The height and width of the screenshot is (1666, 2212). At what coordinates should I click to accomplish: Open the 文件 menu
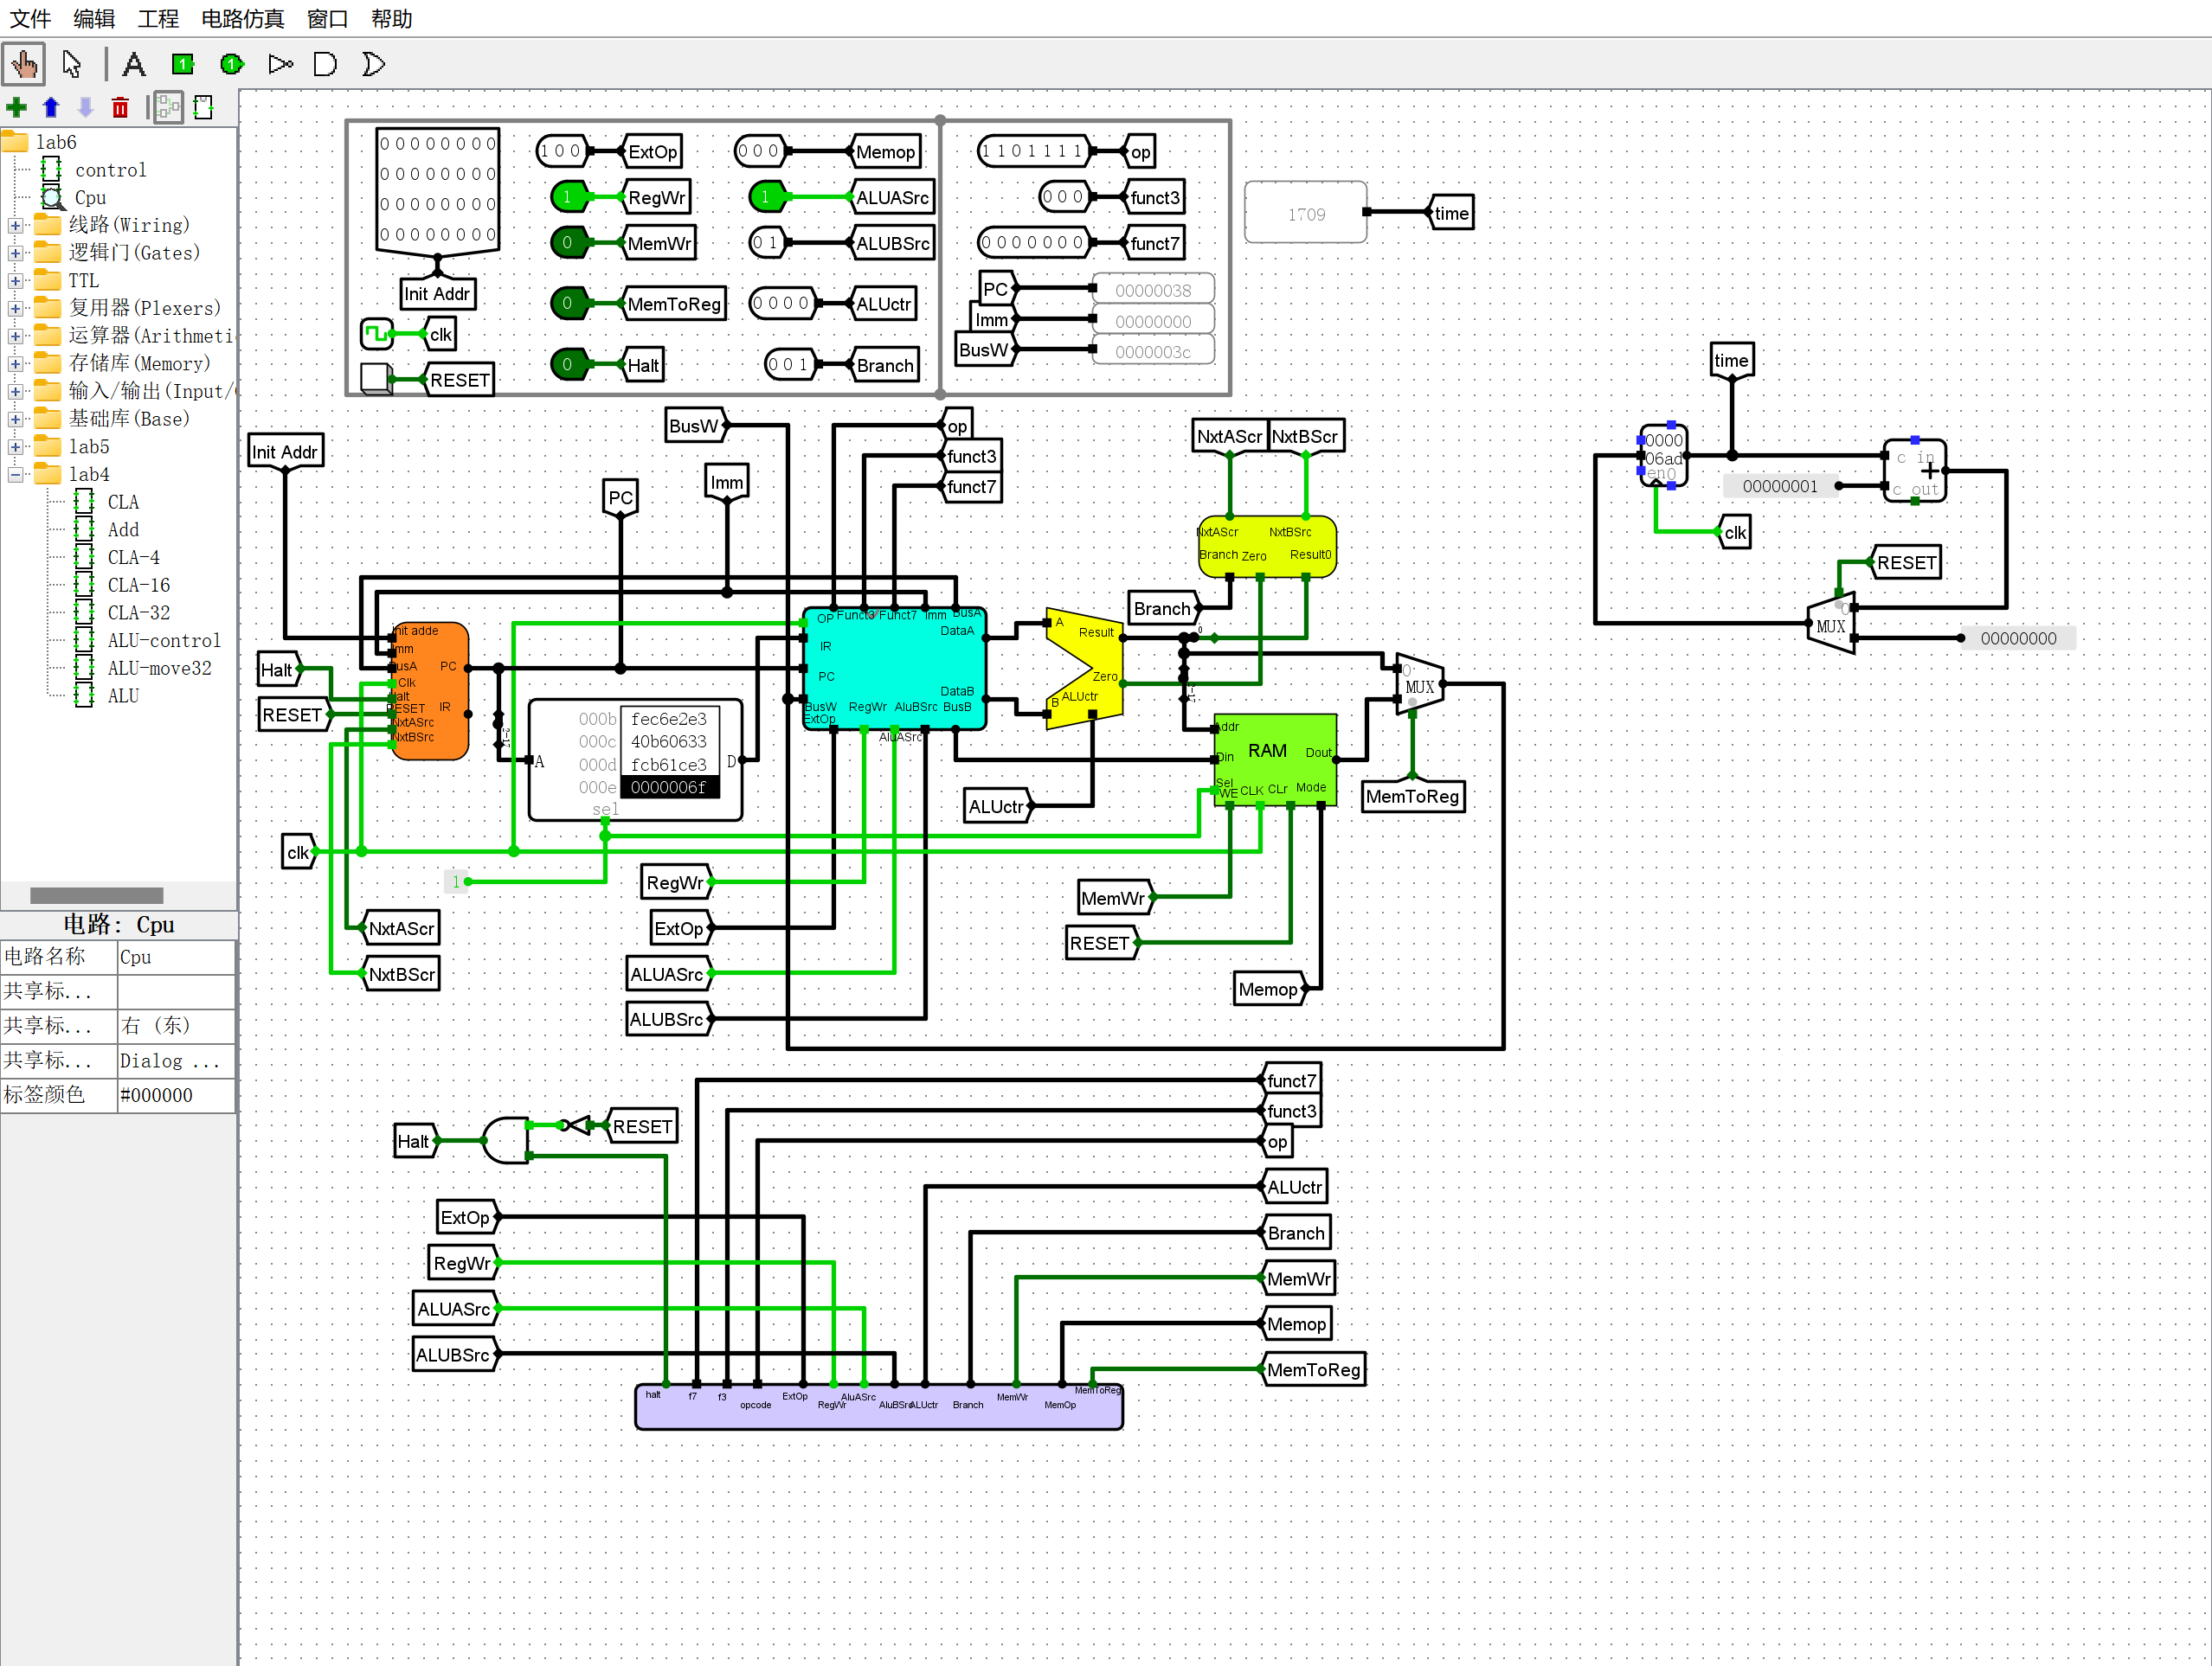[x=30, y=19]
